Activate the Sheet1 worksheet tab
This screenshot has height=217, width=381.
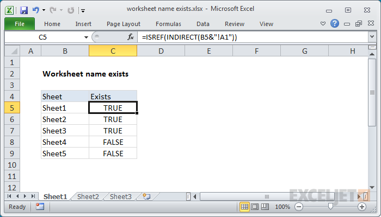point(55,196)
